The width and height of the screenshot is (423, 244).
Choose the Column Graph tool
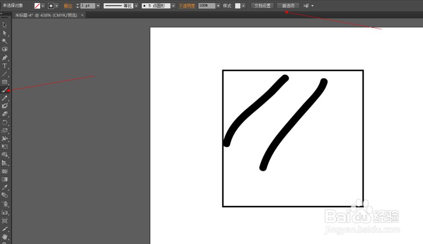[x=5, y=212]
